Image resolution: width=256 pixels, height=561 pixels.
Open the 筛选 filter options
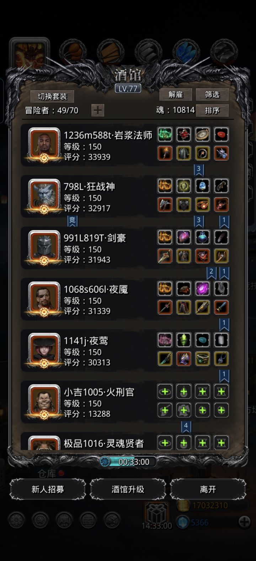(212, 95)
